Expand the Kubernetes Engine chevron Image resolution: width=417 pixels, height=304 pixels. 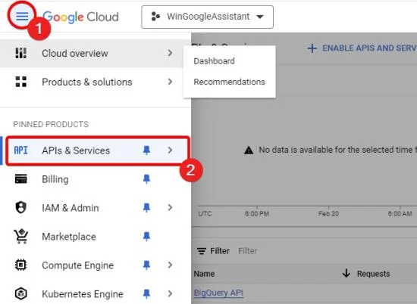[x=170, y=293]
